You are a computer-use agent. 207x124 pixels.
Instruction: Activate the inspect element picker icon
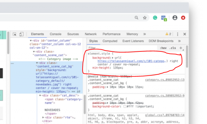[15, 34]
